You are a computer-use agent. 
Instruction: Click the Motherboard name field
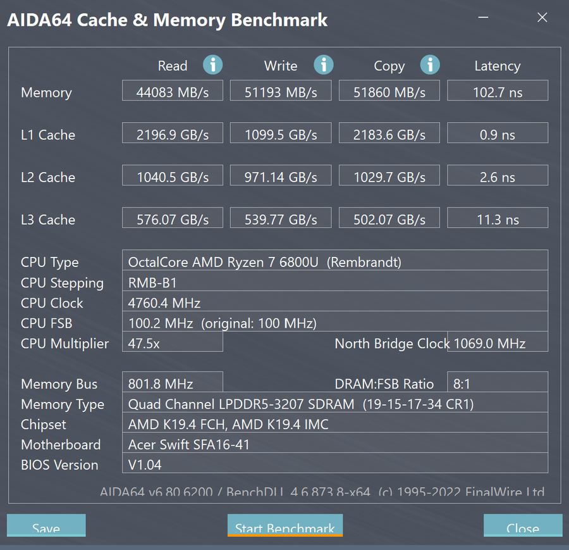click(335, 442)
